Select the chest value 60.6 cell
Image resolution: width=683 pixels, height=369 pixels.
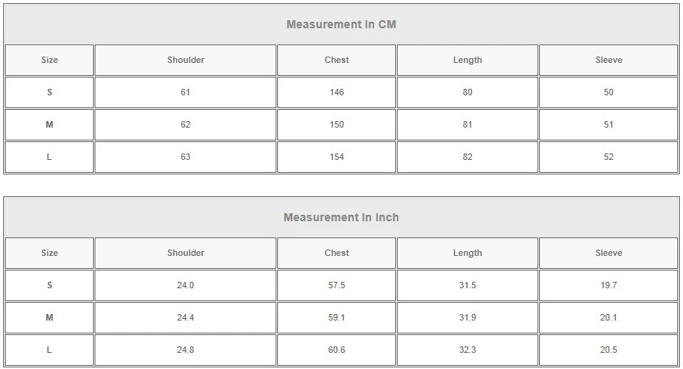coord(337,350)
